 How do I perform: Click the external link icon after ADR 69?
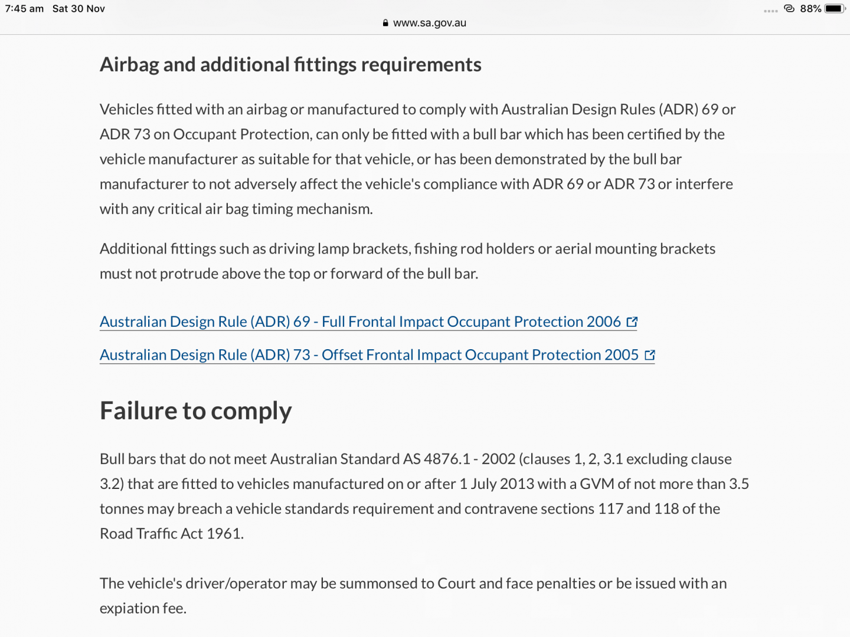point(632,322)
